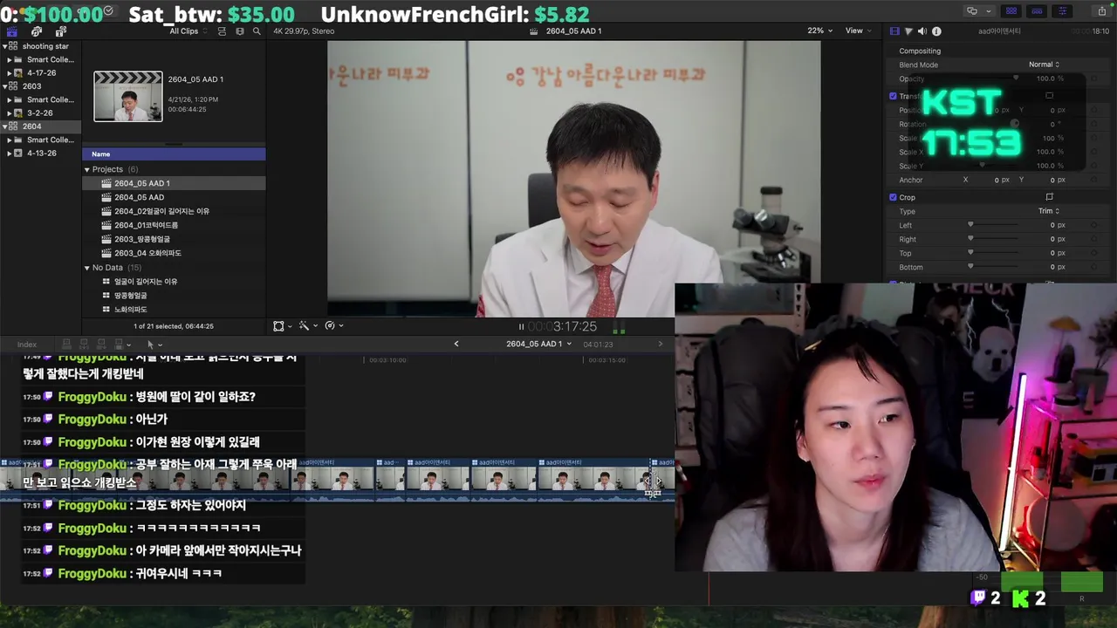Open the Photos and Audio sidebar
Image resolution: width=1117 pixels, height=628 pixels.
(37, 31)
